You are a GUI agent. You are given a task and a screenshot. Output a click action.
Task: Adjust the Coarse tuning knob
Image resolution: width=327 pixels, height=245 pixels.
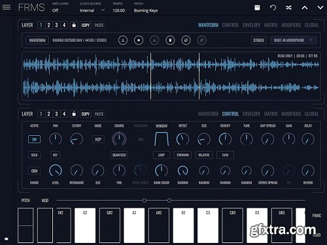[x=119, y=139]
